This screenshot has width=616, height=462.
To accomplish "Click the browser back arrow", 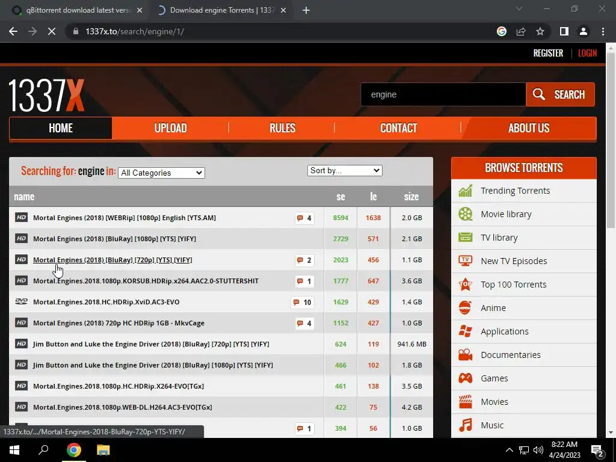I will click(x=13, y=31).
